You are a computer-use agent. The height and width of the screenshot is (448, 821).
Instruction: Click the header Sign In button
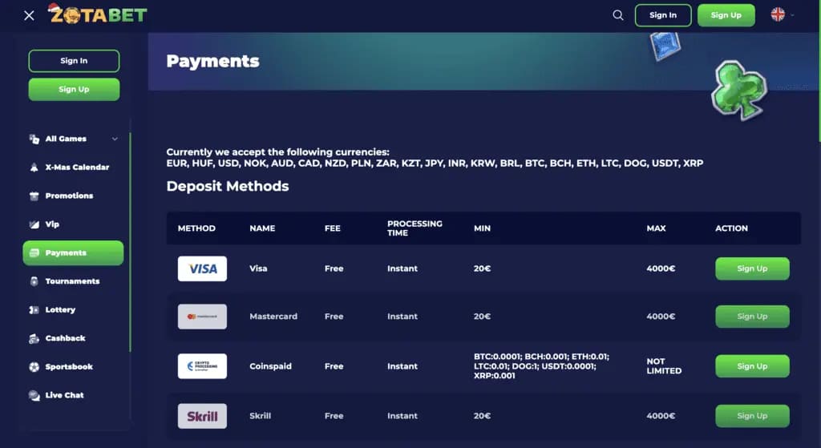663,15
